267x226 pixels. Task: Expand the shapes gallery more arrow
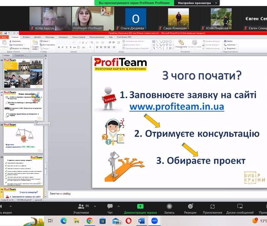coord(173,48)
